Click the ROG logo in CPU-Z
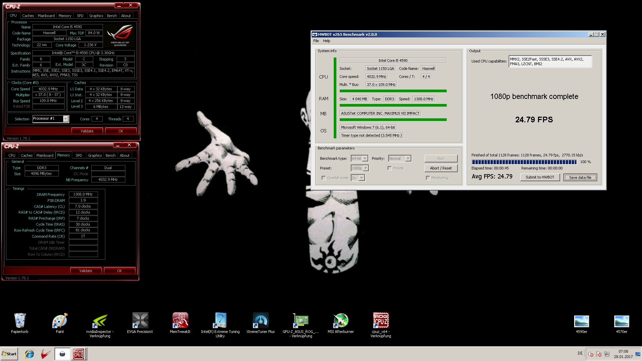This screenshot has width=642, height=361. [x=120, y=35]
